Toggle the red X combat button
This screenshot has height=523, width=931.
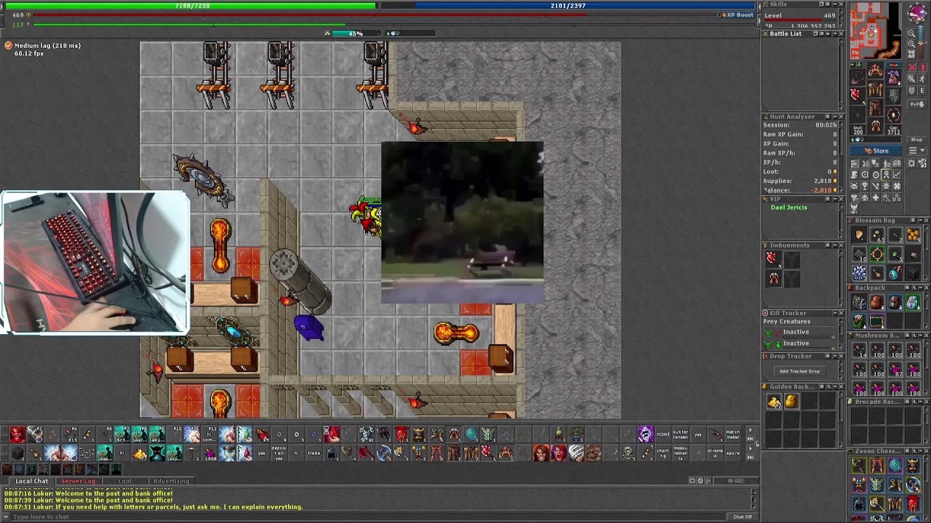point(911,67)
